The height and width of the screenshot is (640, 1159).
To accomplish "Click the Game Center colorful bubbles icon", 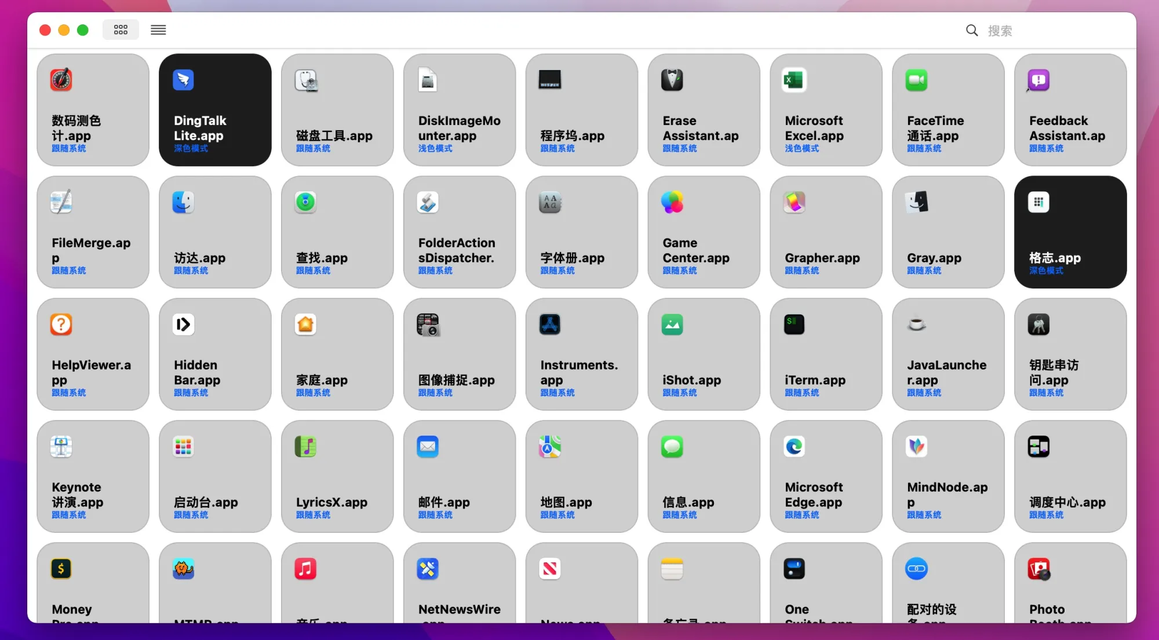I will tap(672, 202).
